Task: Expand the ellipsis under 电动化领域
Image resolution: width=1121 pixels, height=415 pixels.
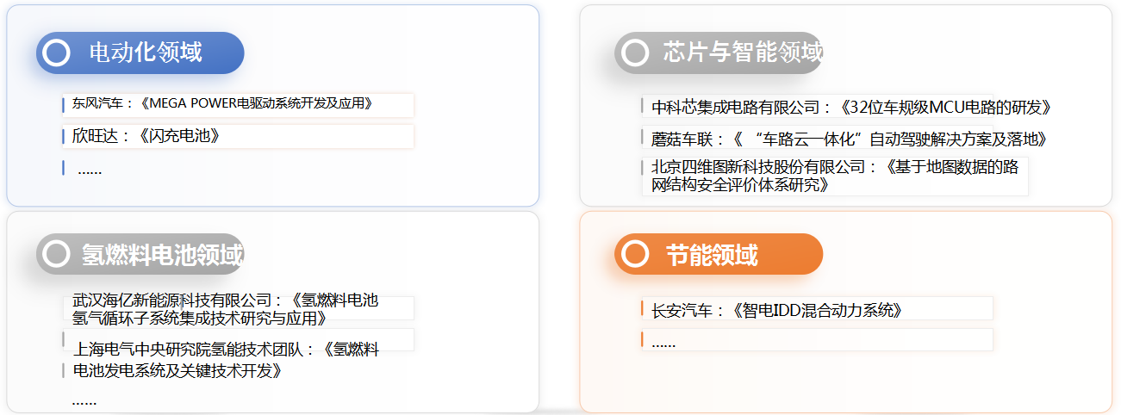Action: point(90,170)
